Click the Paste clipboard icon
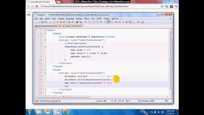The height and width of the screenshot is (115, 204). pyautogui.click(x=64, y=22)
